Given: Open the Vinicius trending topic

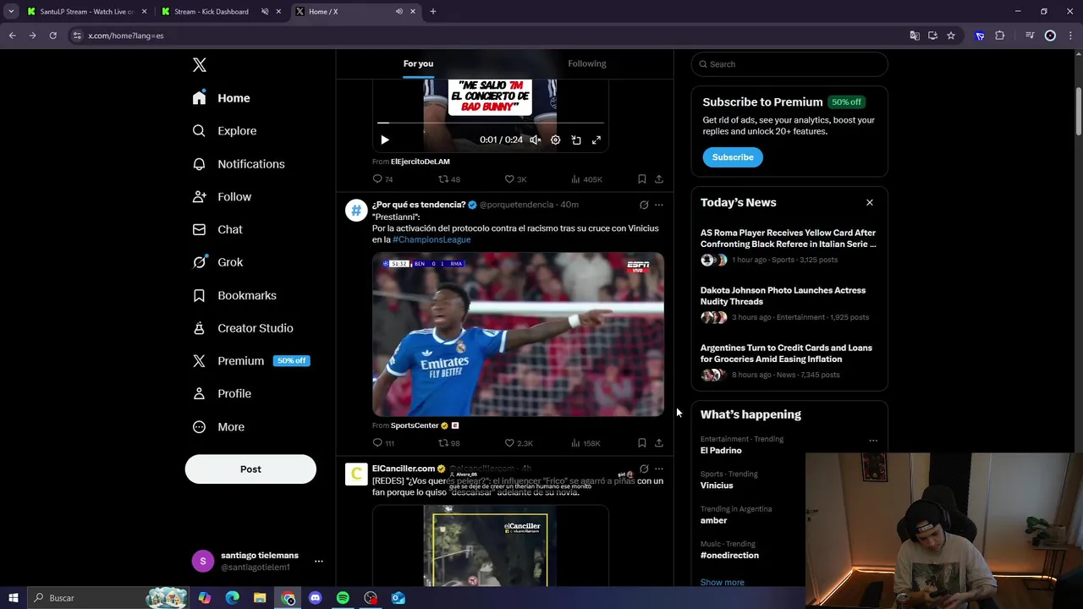Looking at the screenshot, I should click(x=717, y=486).
